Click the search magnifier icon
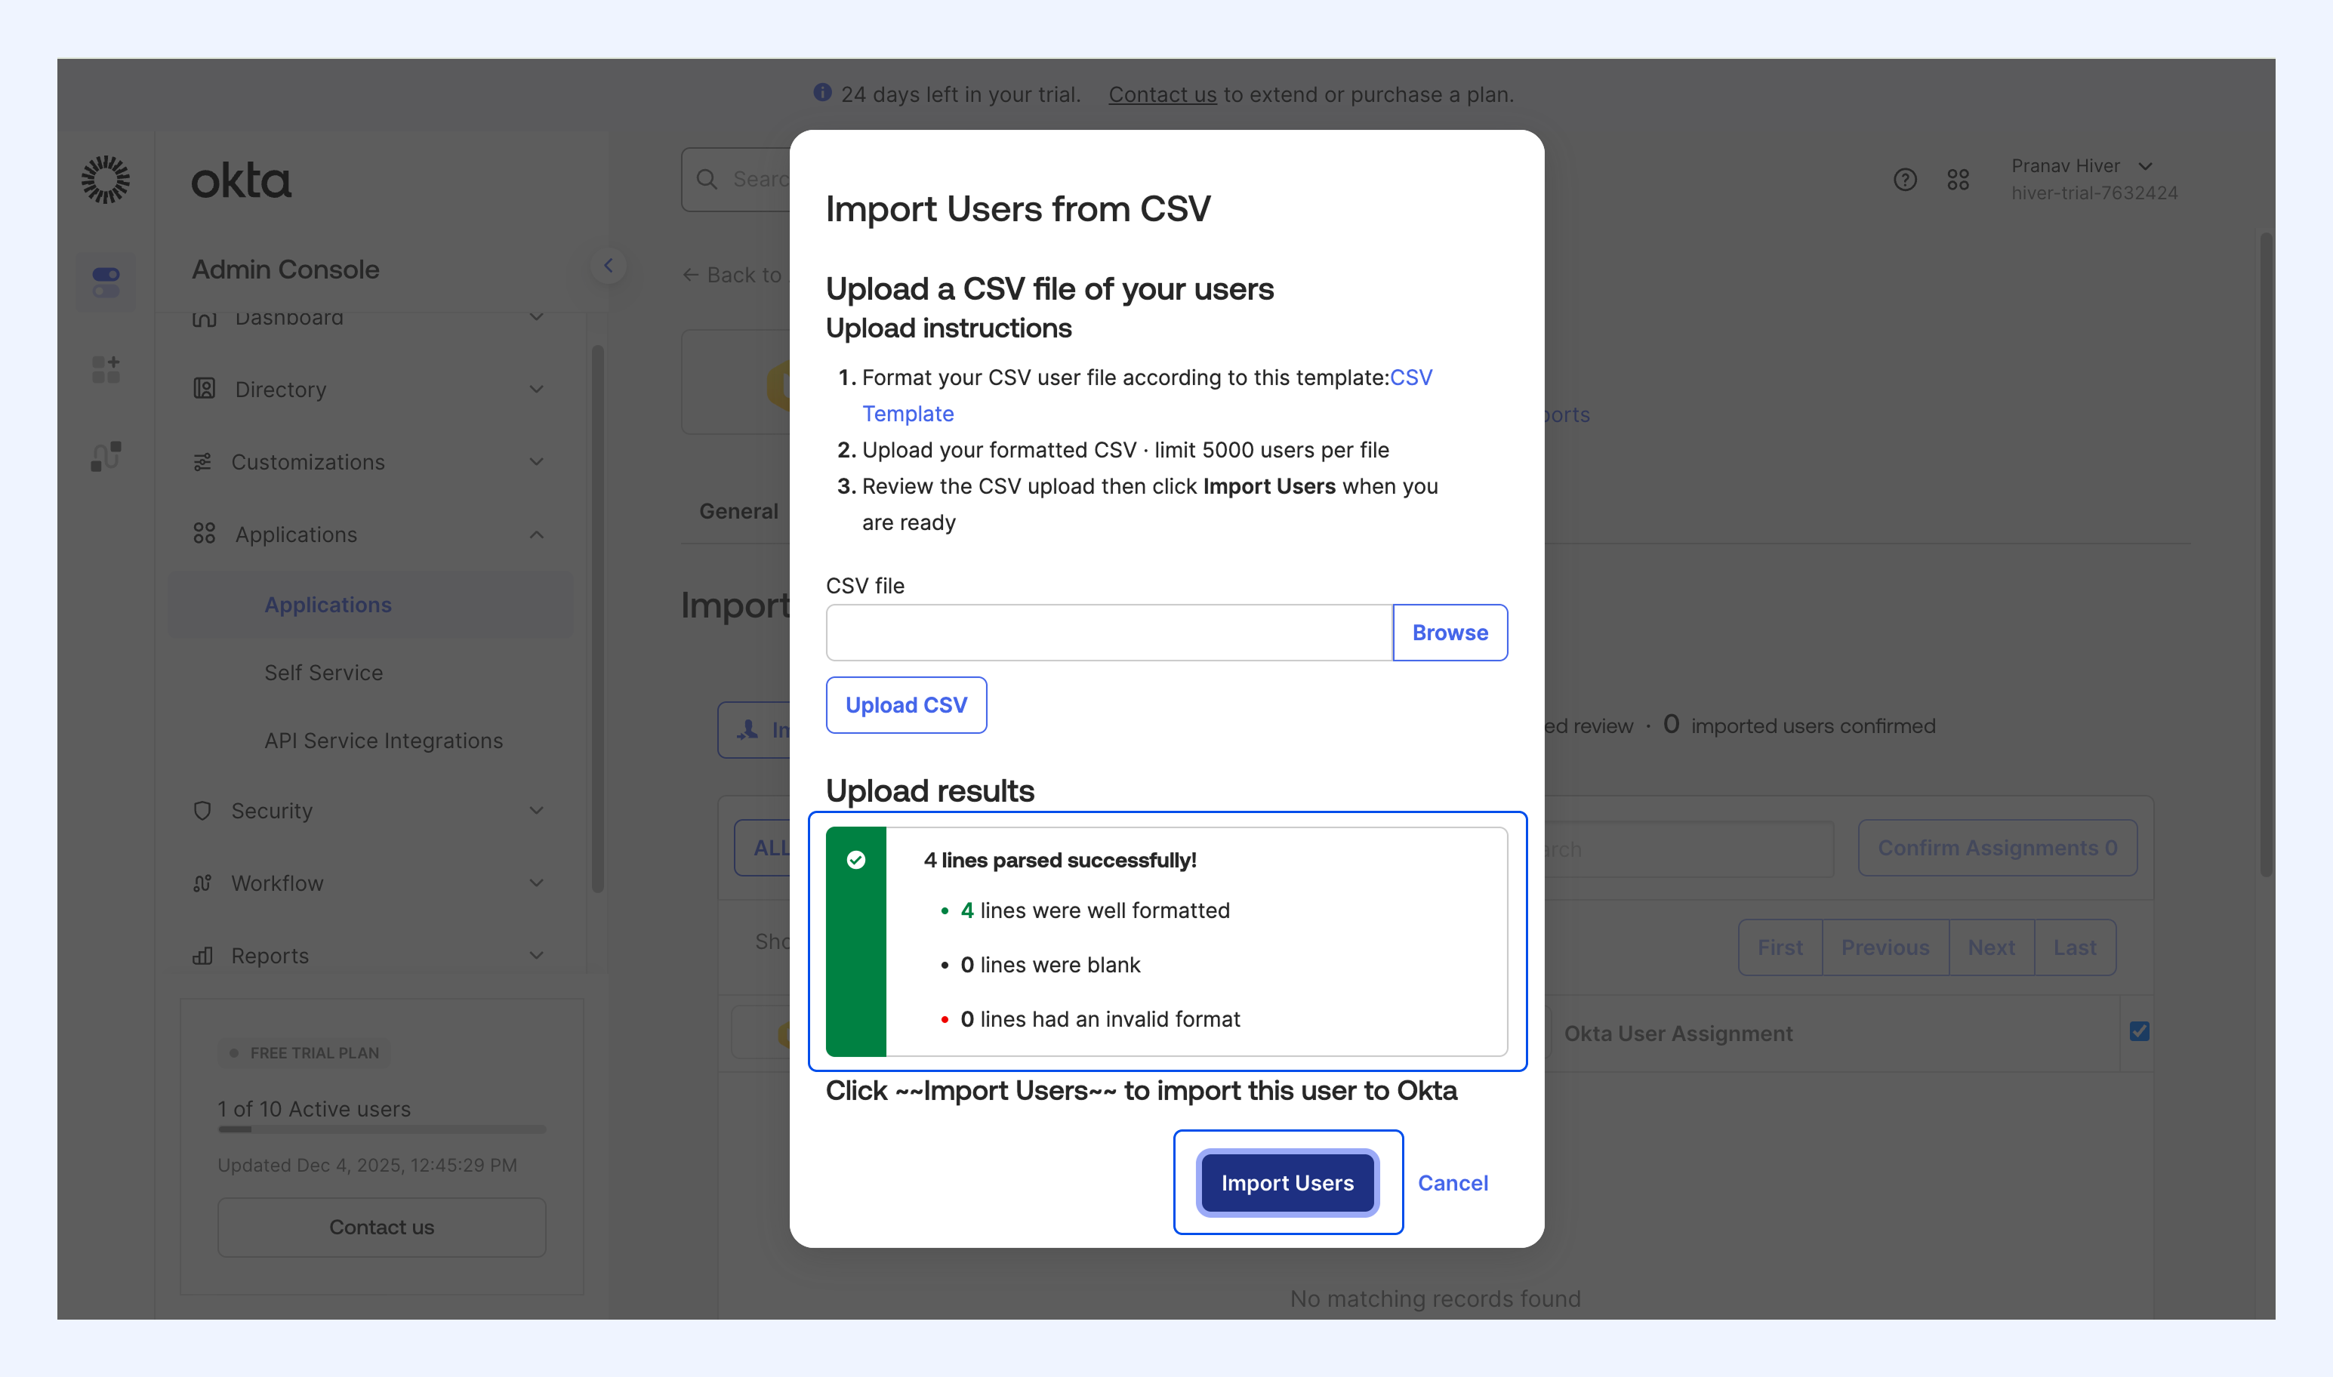This screenshot has height=1377, width=2333. (707, 179)
